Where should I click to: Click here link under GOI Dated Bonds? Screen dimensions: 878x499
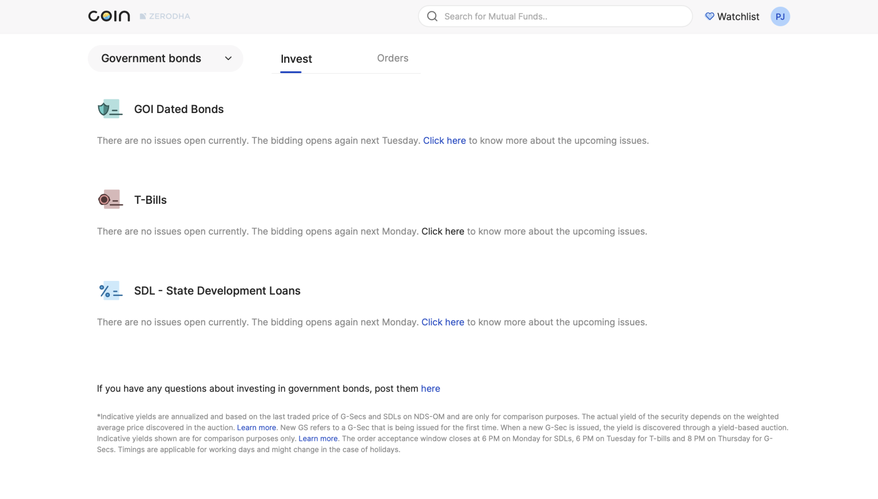[444, 140]
